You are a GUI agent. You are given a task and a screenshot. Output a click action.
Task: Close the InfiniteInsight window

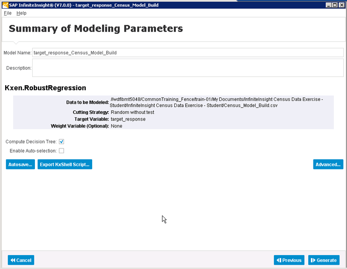(x=341, y=5)
